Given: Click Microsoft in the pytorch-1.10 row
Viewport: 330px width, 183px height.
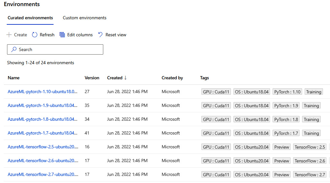Looking at the screenshot, I should (171, 91).
